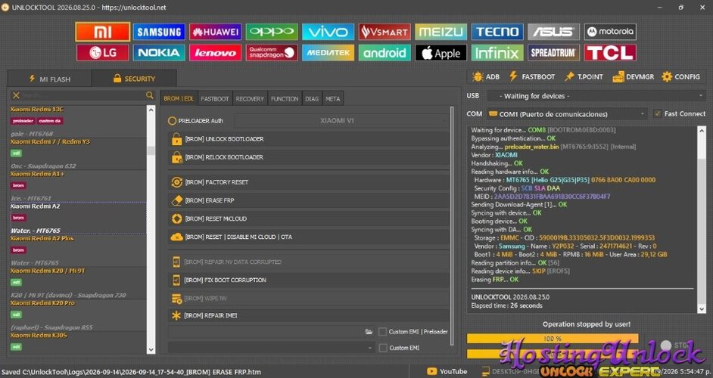Image resolution: width=713 pixels, height=378 pixels.
Task: Select Xiaomi Redmi K20 Pro in list
Action: point(78,314)
